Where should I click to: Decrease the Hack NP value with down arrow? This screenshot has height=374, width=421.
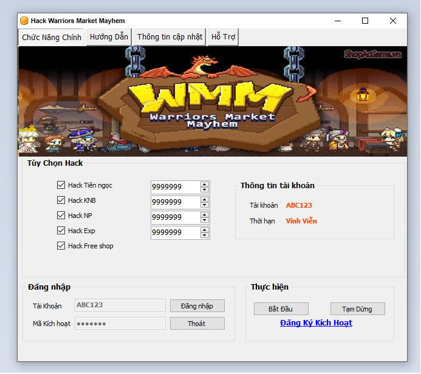point(205,220)
